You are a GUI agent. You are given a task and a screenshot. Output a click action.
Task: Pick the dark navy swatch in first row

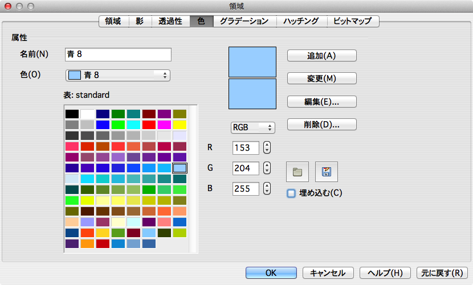tap(103, 114)
